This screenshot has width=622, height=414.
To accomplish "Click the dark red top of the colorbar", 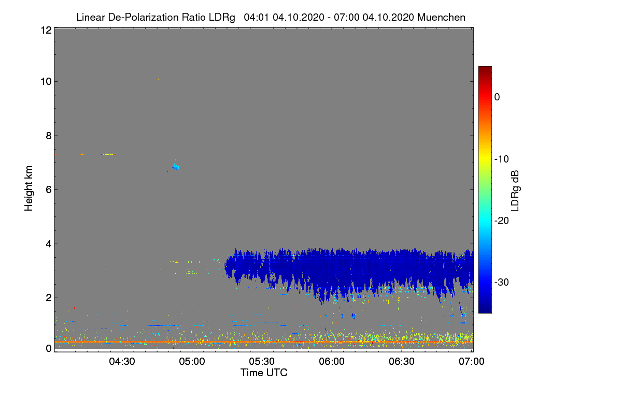I will 485,70.
